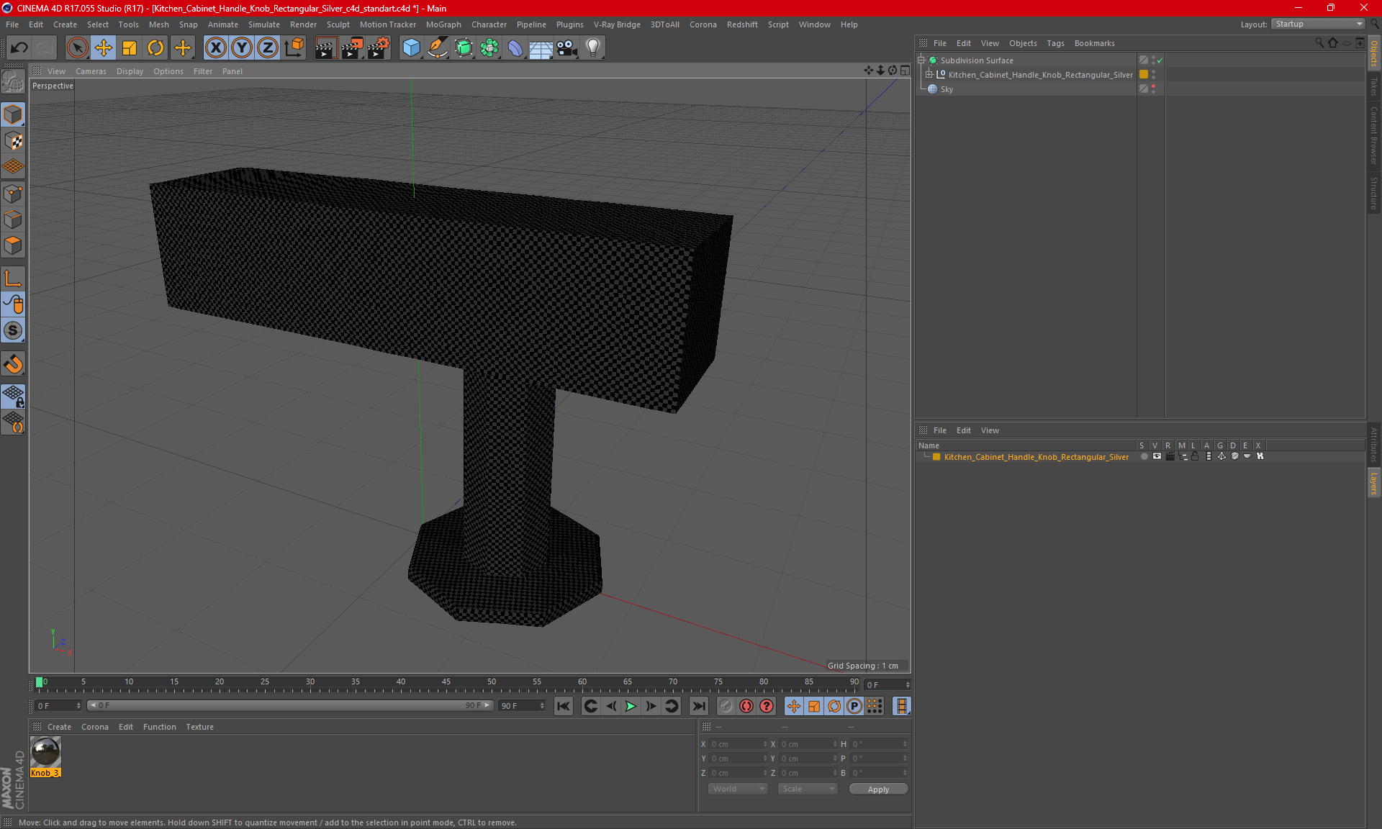Expand Kitchen_Cabinet_Handle_Knob object hierarchy
Screen dimensions: 1382x829
coord(929,74)
